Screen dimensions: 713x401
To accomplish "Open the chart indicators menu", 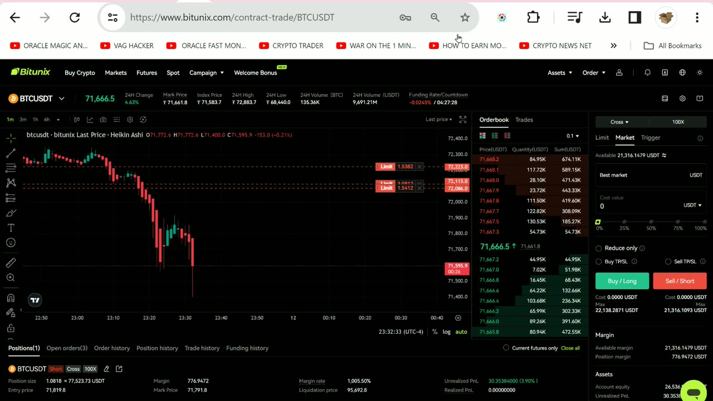I will pos(90,119).
